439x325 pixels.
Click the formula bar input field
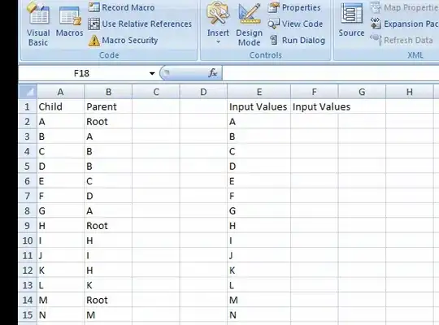(330, 73)
